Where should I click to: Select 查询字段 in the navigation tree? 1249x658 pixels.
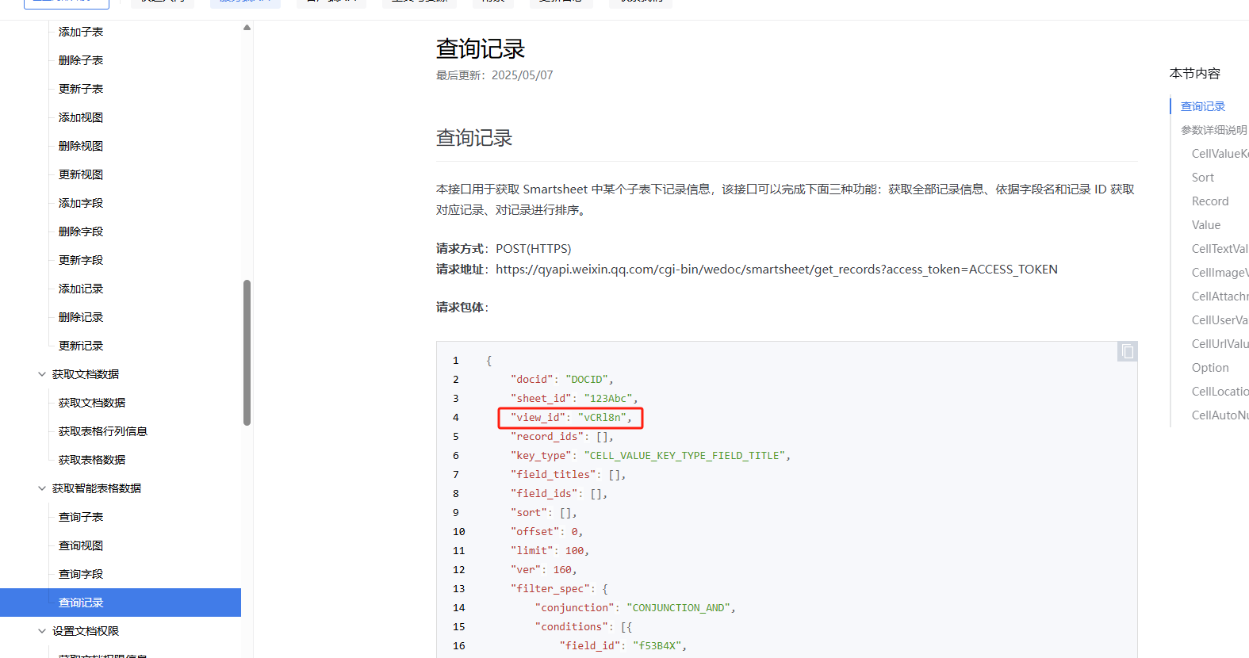(x=81, y=574)
